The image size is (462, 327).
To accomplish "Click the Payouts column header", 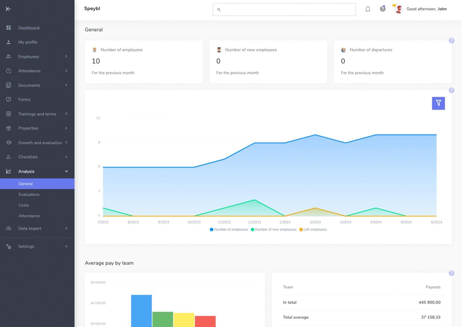I will click(x=433, y=287).
